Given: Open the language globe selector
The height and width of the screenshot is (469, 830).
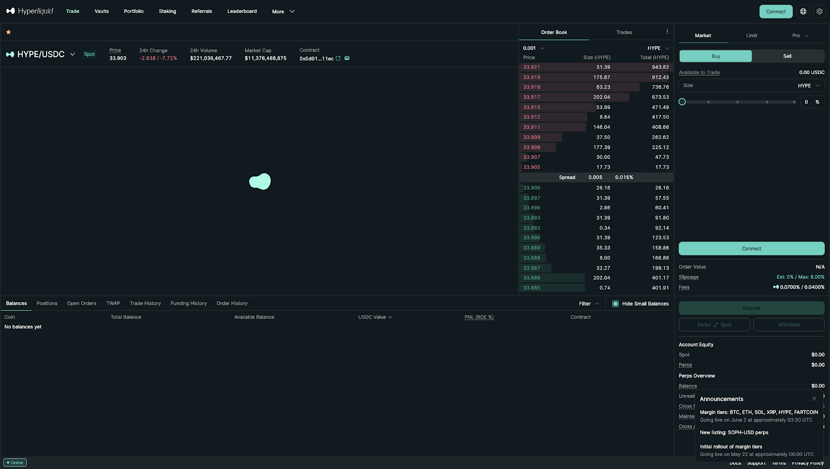Looking at the screenshot, I should pos(803,11).
